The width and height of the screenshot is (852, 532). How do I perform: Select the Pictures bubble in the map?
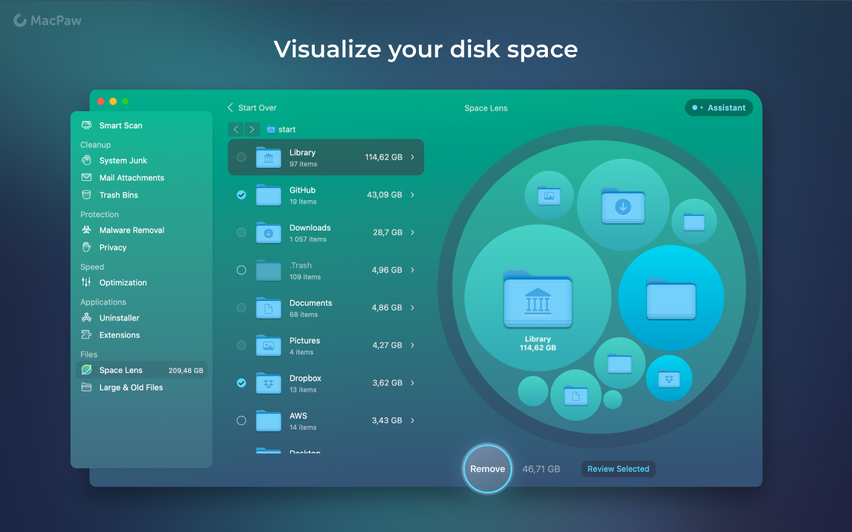click(549, 196)
